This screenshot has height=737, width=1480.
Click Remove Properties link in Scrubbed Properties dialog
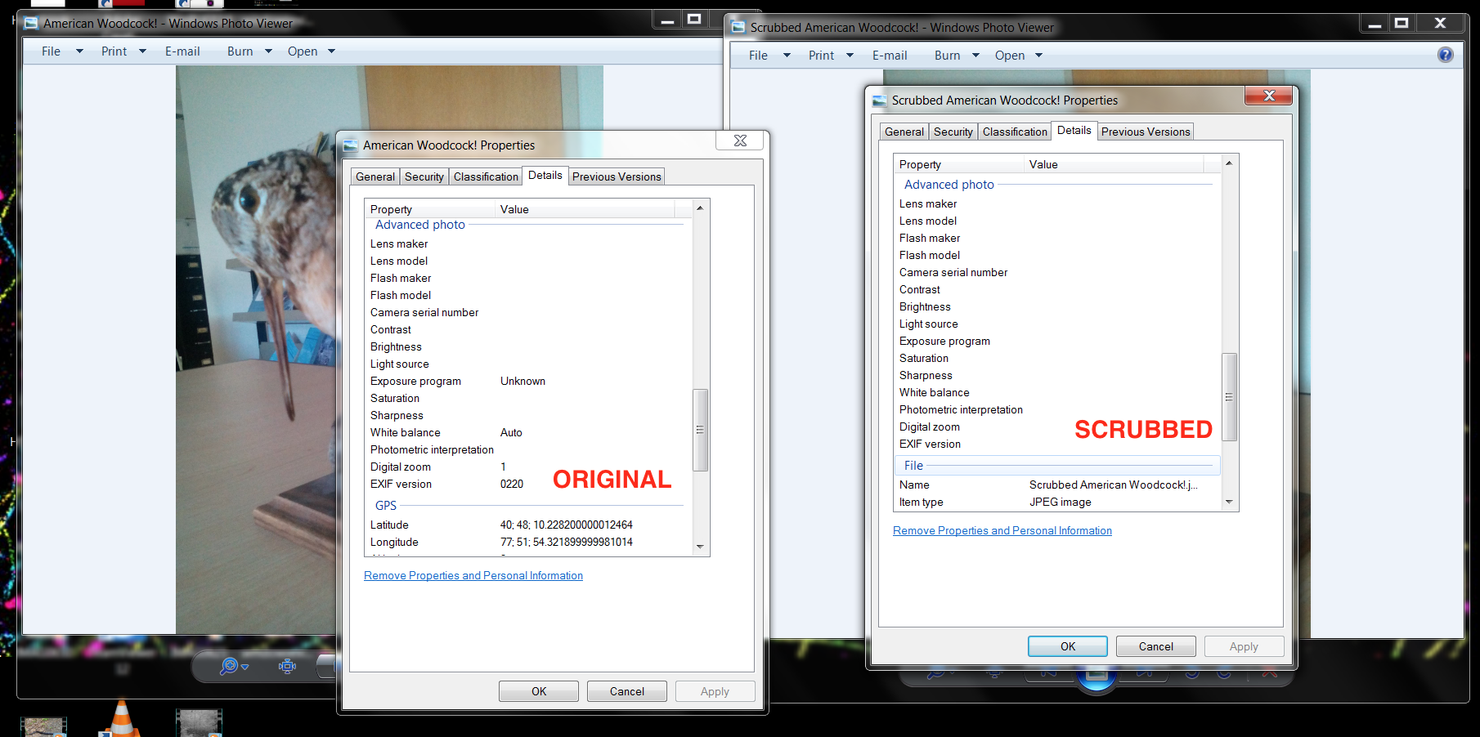1002,530
